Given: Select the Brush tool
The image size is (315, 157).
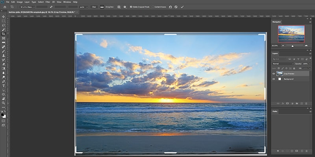Looking at the screenshot, I should (4, 51).
